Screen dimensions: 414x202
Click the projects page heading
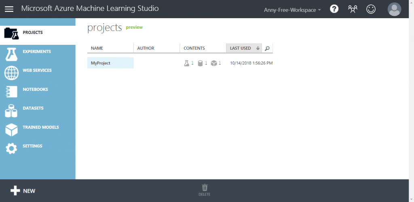[x=105, y=28]
